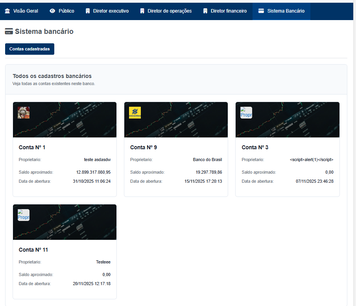Screen dimensions: 356x306
Task: Click Proprietario label on Conta Nº 1
Action: click(x=30, y=159)
